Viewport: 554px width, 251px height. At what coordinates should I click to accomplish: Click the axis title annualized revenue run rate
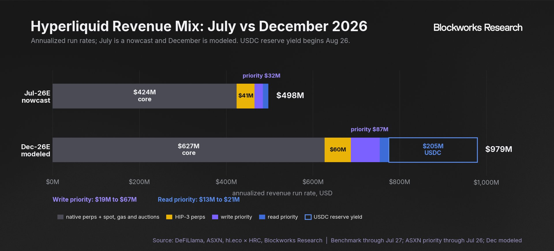click(282, 193)
